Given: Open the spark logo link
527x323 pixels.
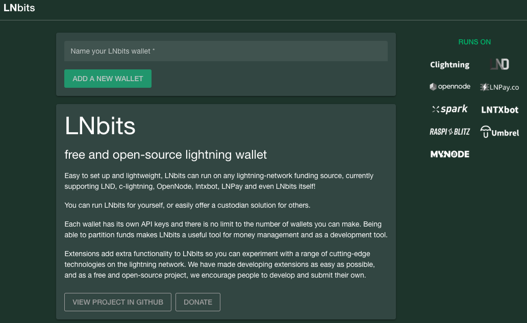Looking at the screenshot, I should [449, 109].
